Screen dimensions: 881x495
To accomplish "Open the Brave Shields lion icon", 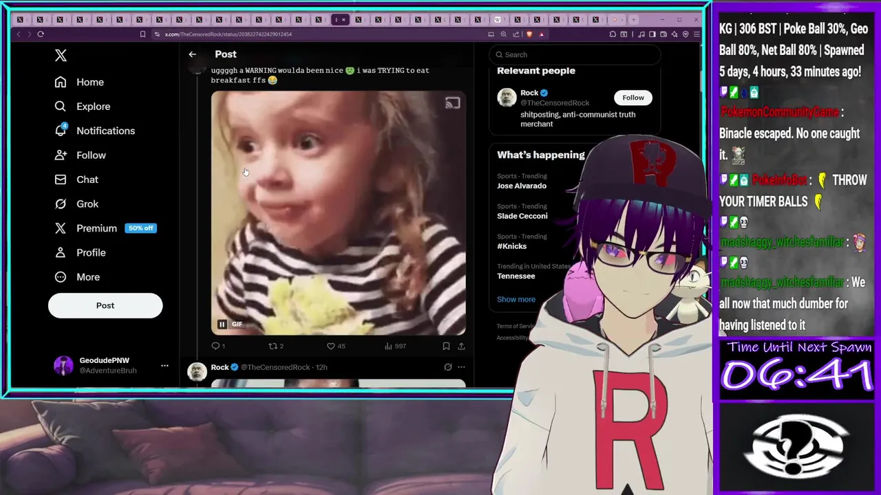I will point(529,34).
